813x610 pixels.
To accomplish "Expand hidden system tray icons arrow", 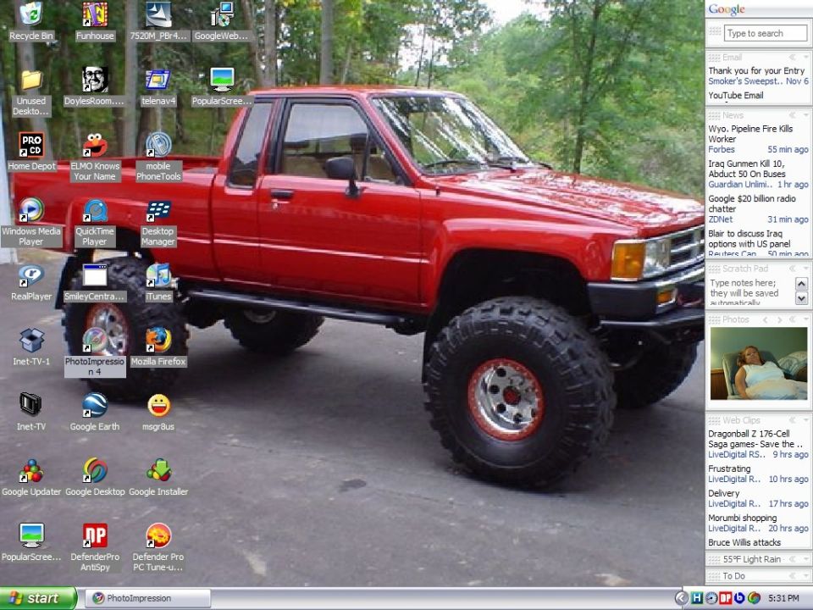I will [682, 598].
